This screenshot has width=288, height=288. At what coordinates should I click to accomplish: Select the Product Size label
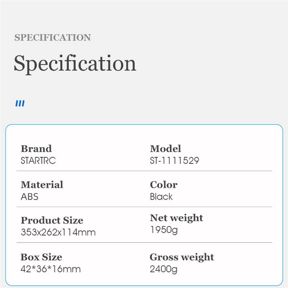pos(52,220)
